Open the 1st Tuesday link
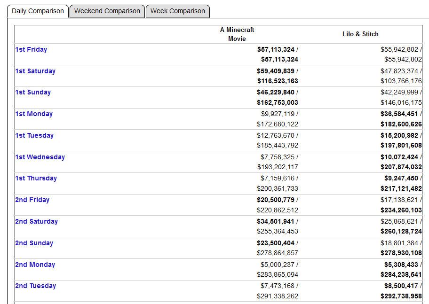The height and width of the screenshot is (304, 429). point(34,135)
